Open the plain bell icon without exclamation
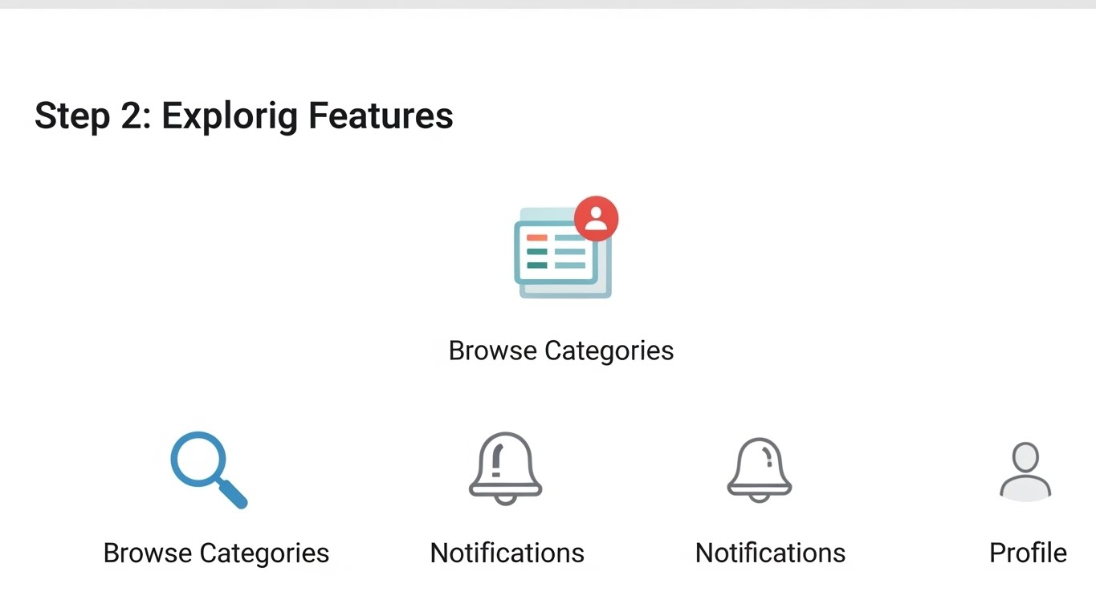The image size is (1096, 616). [x=760, y=470]
